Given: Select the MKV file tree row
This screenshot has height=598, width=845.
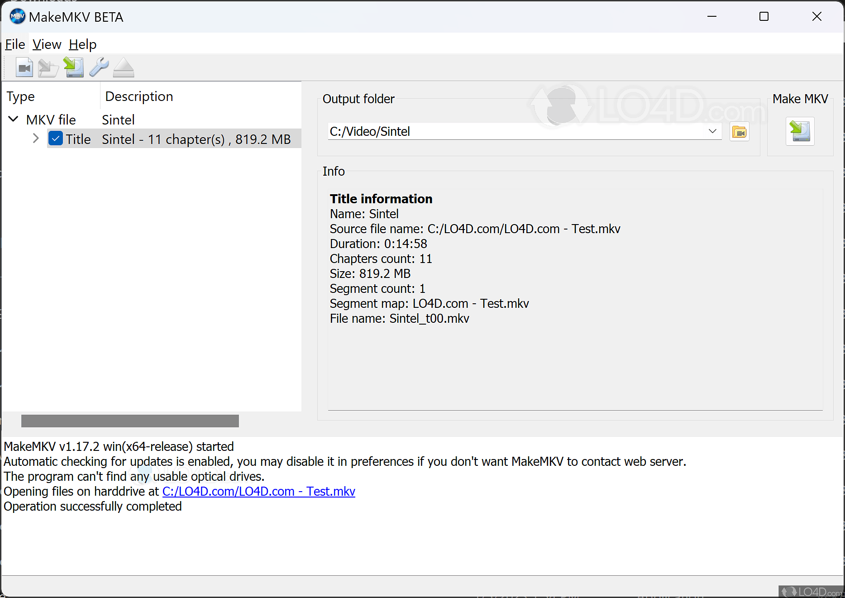Looking at the screenshot, I should (152, 120).
